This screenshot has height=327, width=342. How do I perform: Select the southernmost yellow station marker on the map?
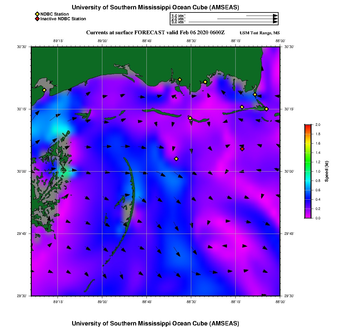176,159
